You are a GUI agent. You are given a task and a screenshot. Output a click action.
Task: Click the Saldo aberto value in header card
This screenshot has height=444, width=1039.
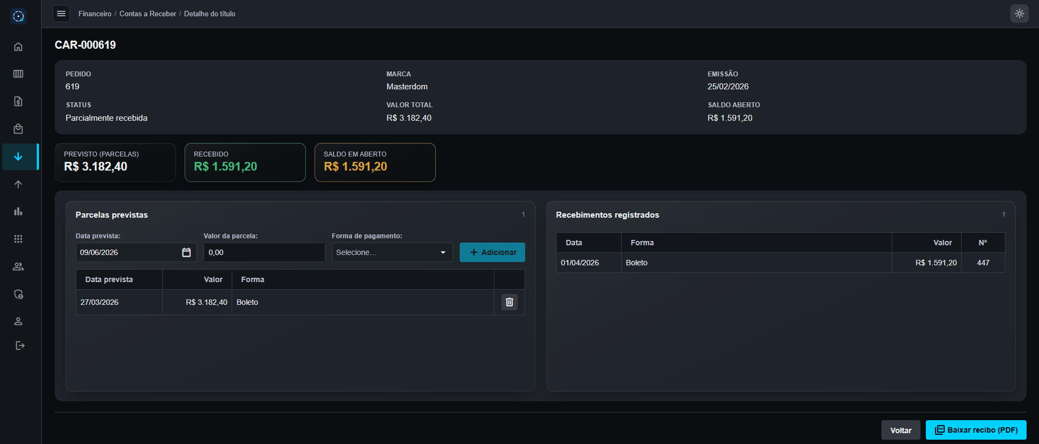coord(730,118)
